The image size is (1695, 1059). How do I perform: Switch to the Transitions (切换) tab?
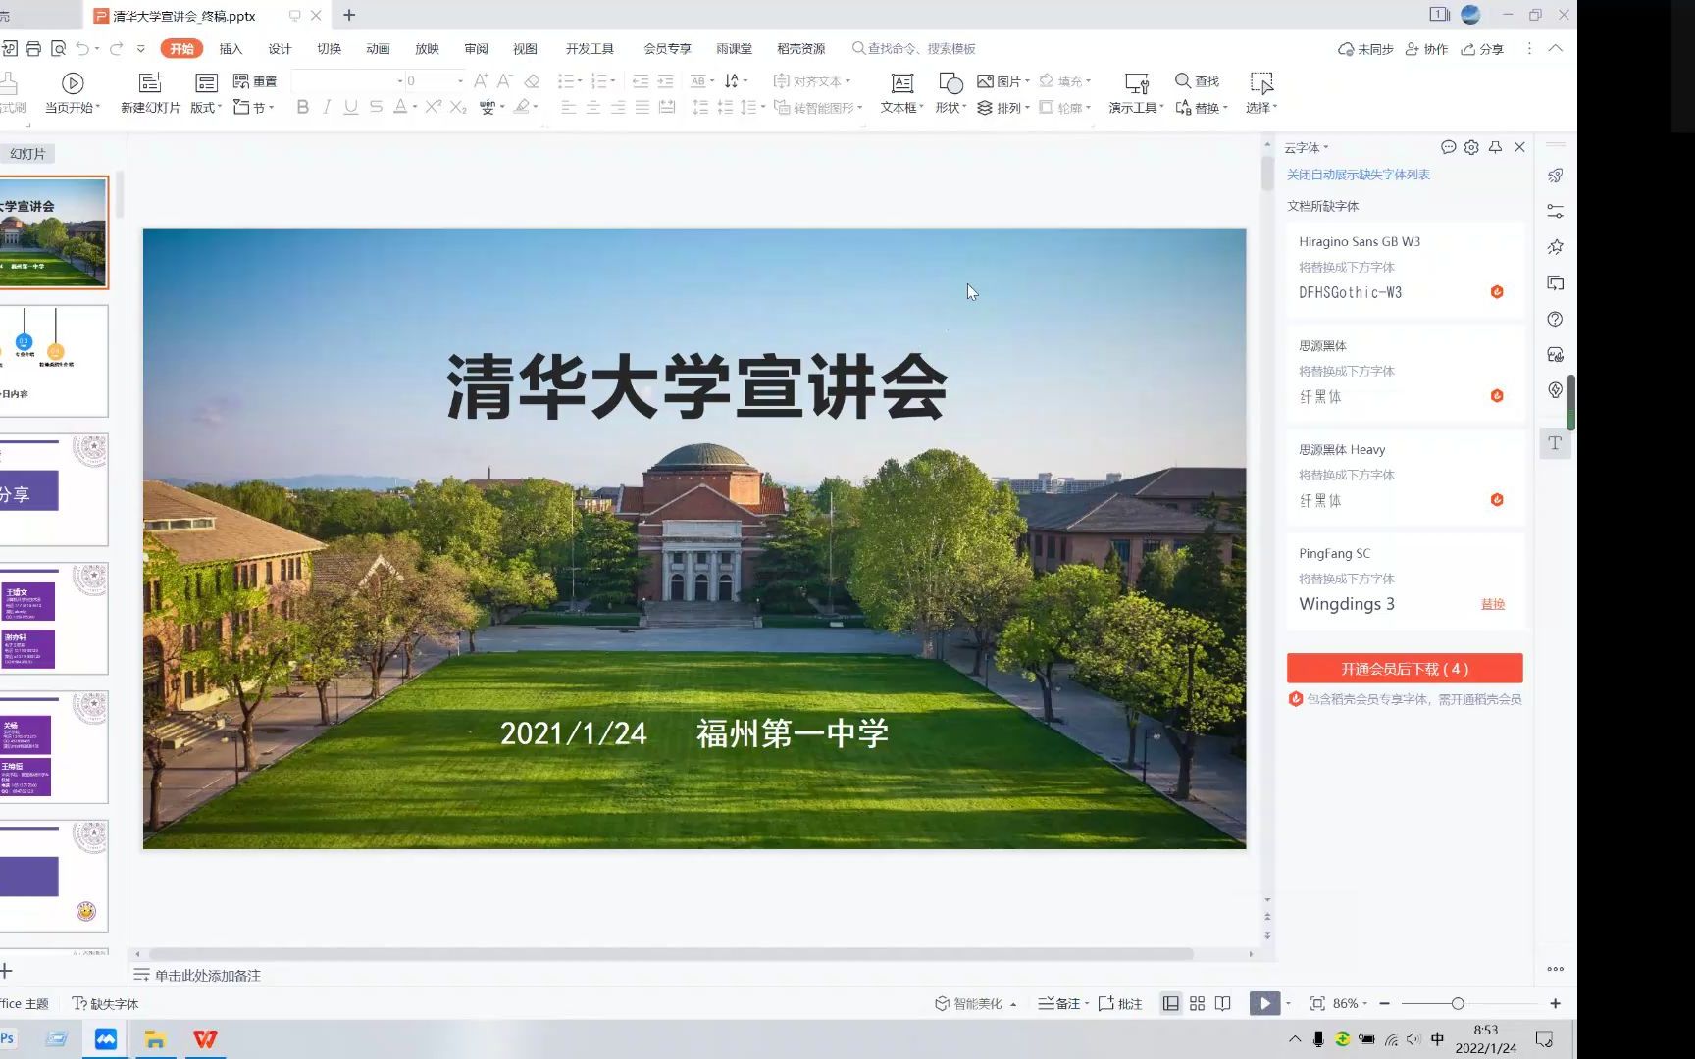329,49
